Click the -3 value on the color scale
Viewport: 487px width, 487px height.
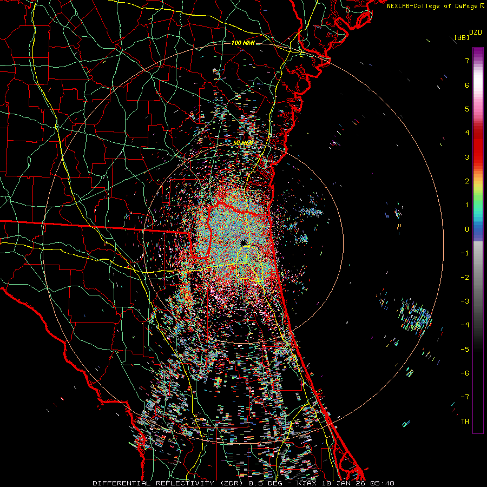465,301
